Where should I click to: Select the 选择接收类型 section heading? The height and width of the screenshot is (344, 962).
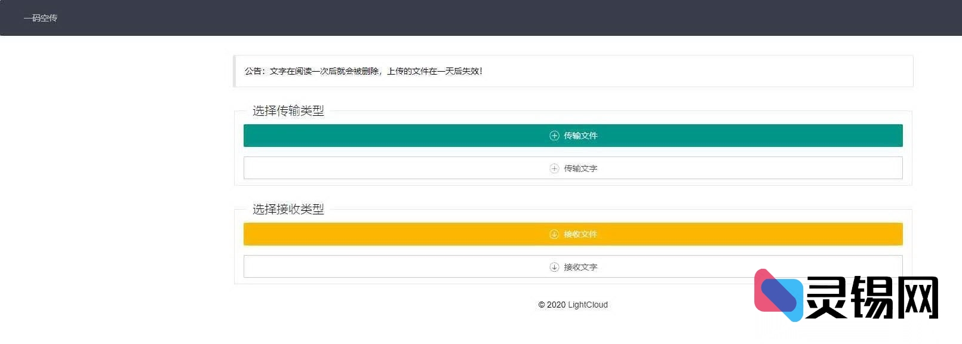(x=288, y=210)
